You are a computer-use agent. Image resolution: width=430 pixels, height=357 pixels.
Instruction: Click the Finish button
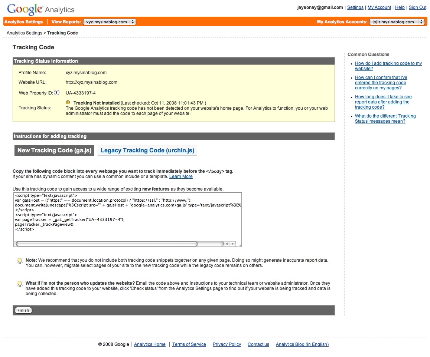click(x=23, y=310)
